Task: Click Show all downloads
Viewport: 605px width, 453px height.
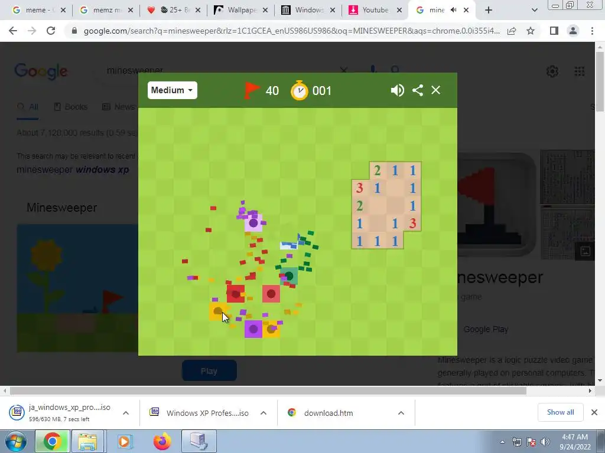Action: tap(560, 412)
